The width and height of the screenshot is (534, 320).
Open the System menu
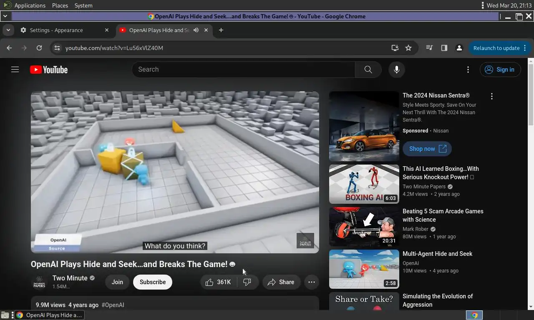point(83,5)
